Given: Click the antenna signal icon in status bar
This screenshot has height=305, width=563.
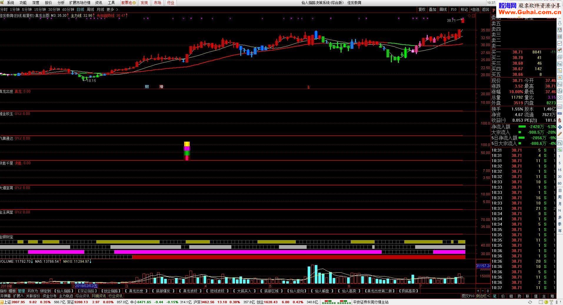Looking at the screenshot, I should tap(552, 302).
